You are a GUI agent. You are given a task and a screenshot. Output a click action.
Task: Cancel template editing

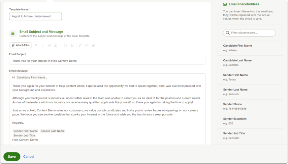click(29, 157)
